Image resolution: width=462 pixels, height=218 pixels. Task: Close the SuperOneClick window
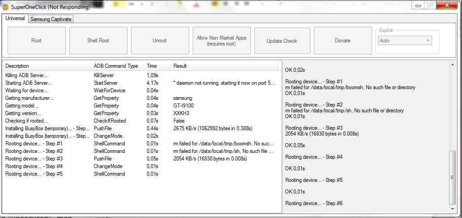tap(447, 5)
